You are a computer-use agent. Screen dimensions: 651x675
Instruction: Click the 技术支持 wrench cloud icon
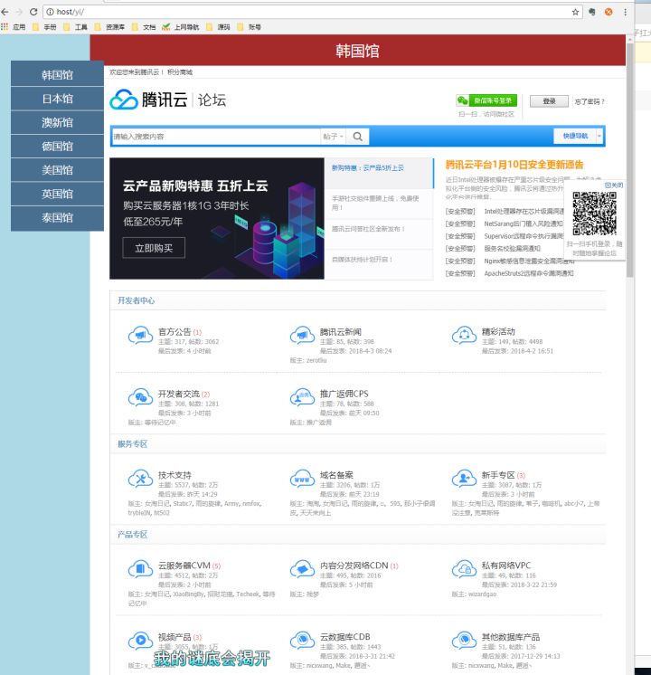tap(140, 479)
